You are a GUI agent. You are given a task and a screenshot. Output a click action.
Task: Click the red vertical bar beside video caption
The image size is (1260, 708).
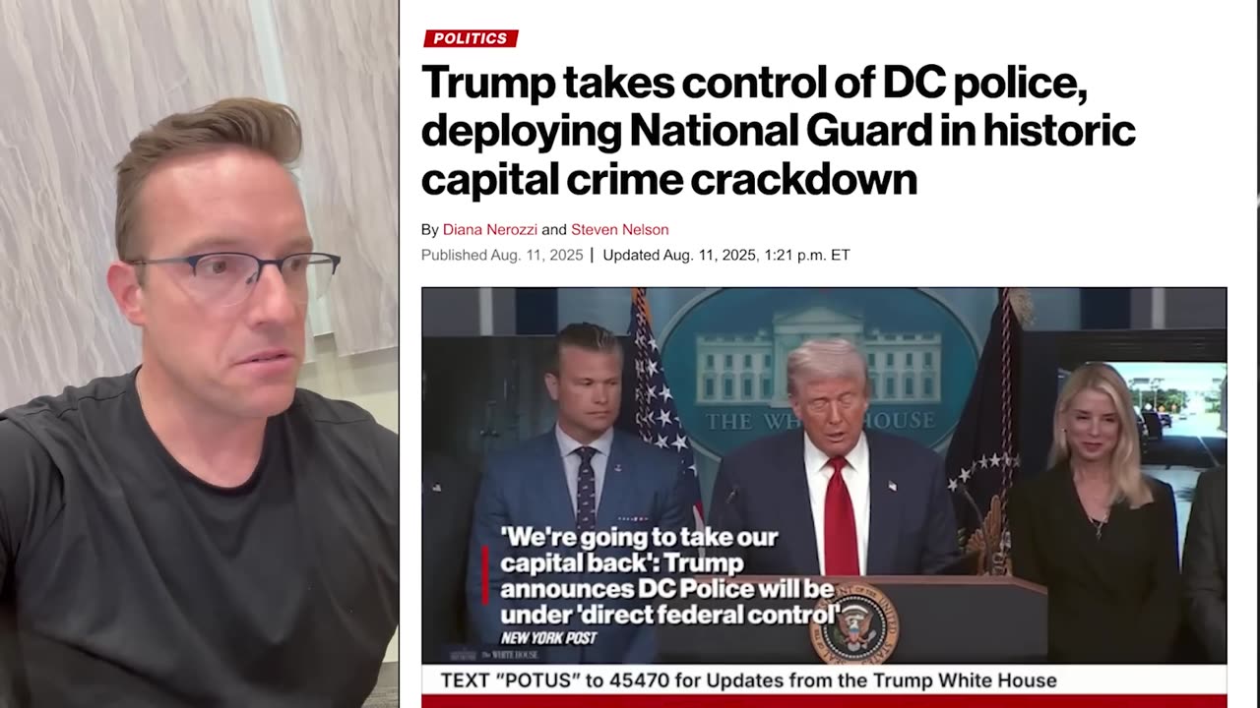[484, 576]
